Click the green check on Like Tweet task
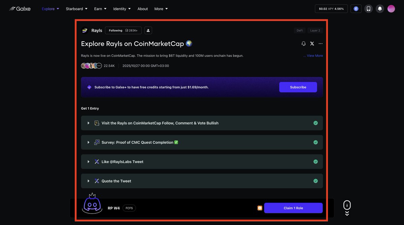The width and height of the screenshot is (404, 225). pos(315,162)
